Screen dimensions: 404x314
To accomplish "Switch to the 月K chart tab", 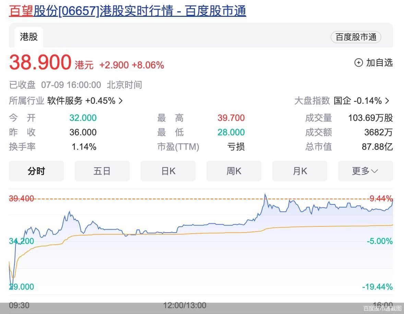I will pyautogui.click(x=300, y=171).
